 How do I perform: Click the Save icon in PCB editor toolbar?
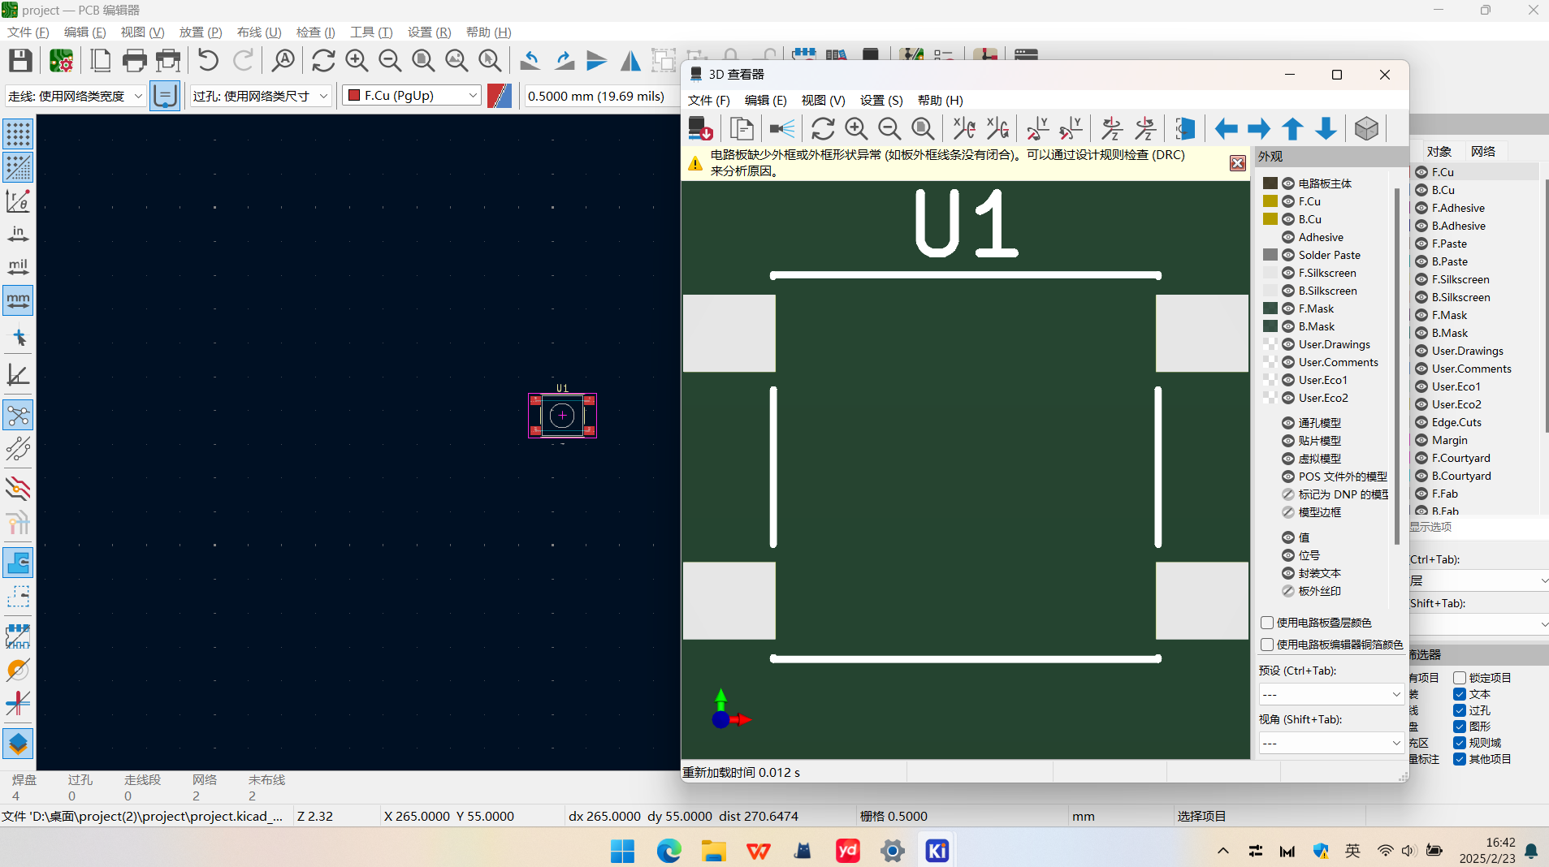(x=20, y=61)
